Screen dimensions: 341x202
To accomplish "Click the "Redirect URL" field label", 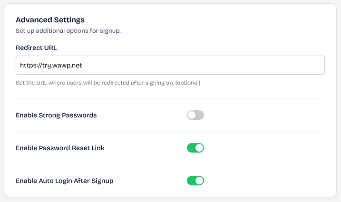I will click(x=37, y=48).
